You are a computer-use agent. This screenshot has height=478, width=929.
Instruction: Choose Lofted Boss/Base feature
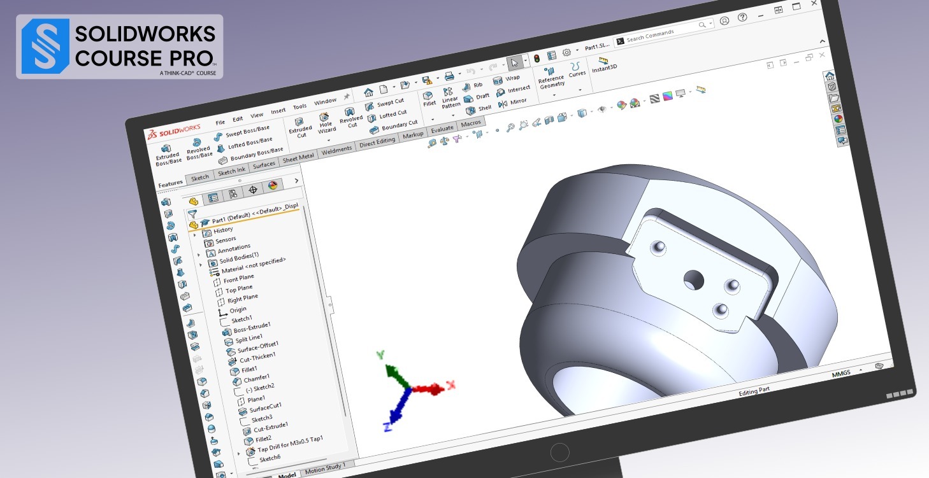244,145
